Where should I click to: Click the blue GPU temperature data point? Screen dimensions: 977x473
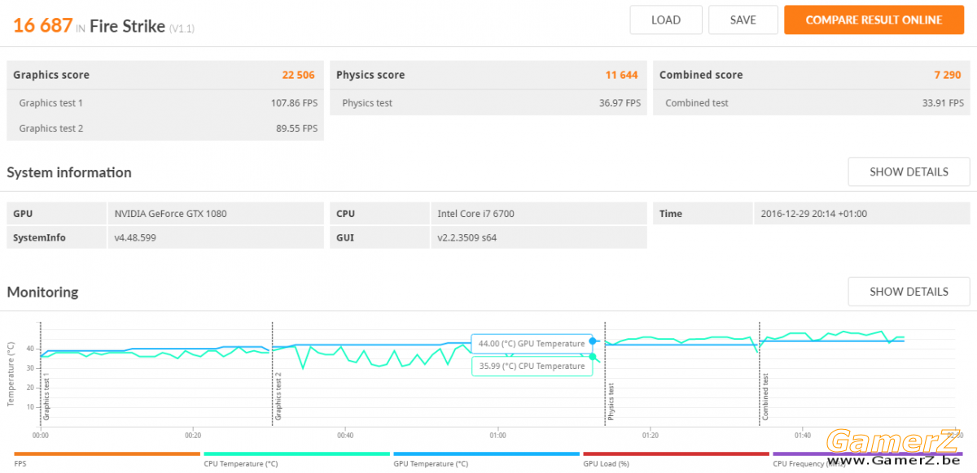[x=593, y=341]
